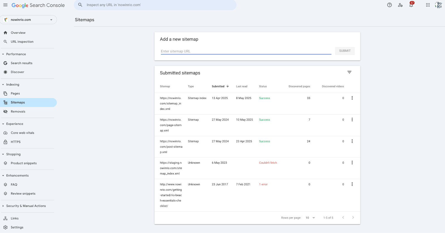The width and height of the screenshot is (445, 233).
Task: Open the Google apps grid
Action: pyautogui.click(x=428, y=5)
